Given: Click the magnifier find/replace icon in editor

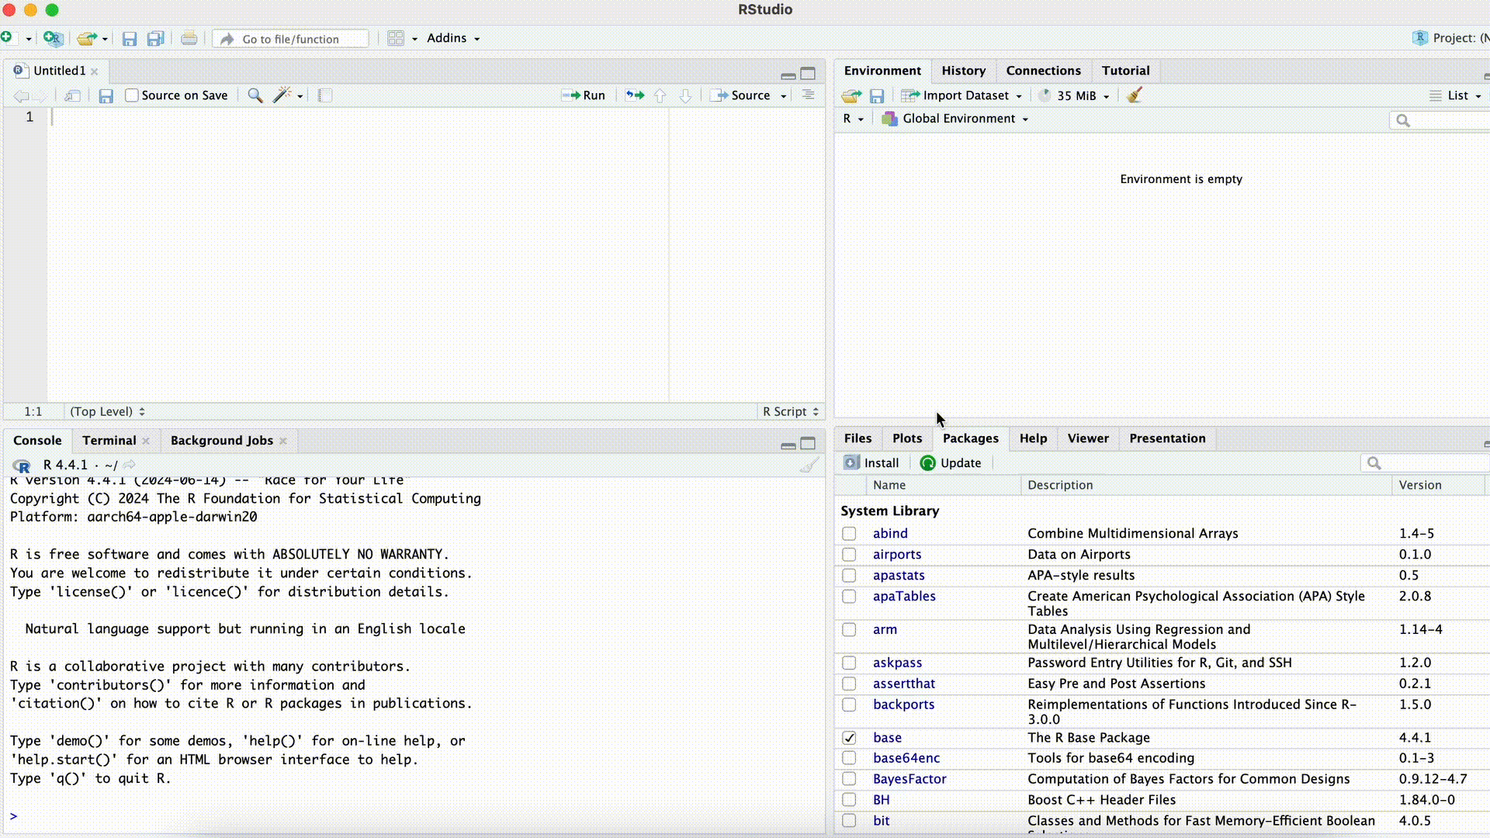Looking at the screenshot, I should tap(255, 95).
